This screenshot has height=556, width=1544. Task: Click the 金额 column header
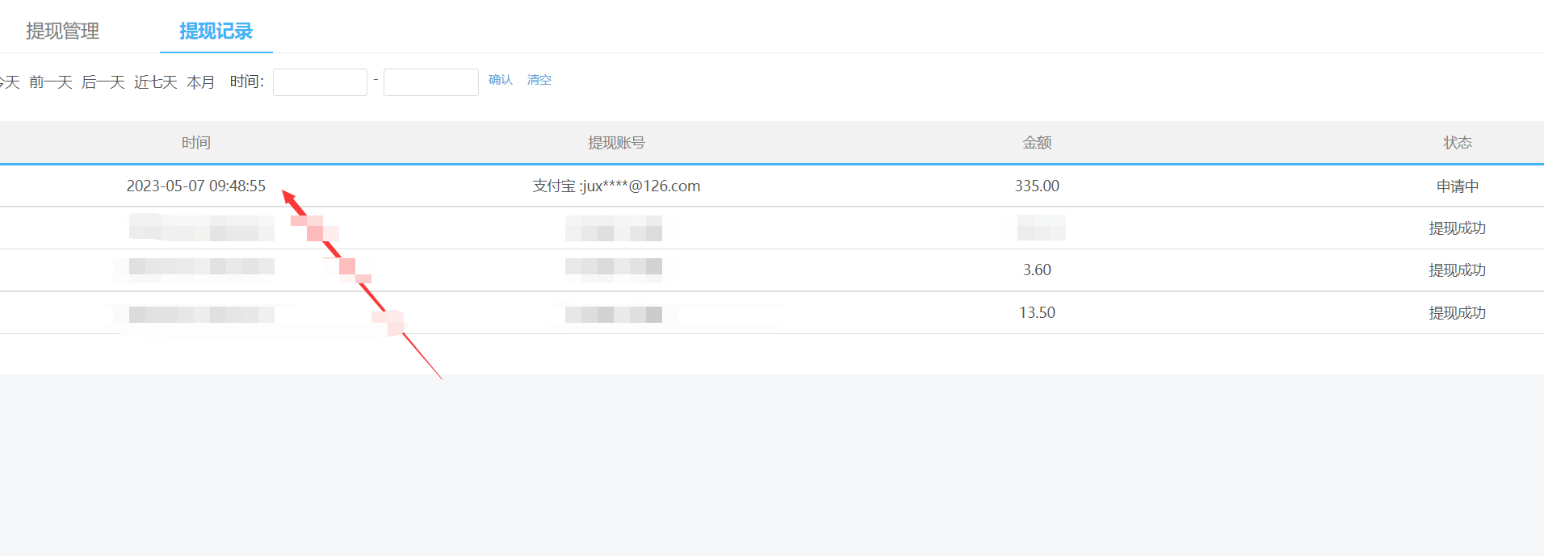[x=1037, y=143]
